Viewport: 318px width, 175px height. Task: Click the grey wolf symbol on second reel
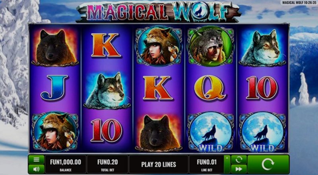(107, 90)
